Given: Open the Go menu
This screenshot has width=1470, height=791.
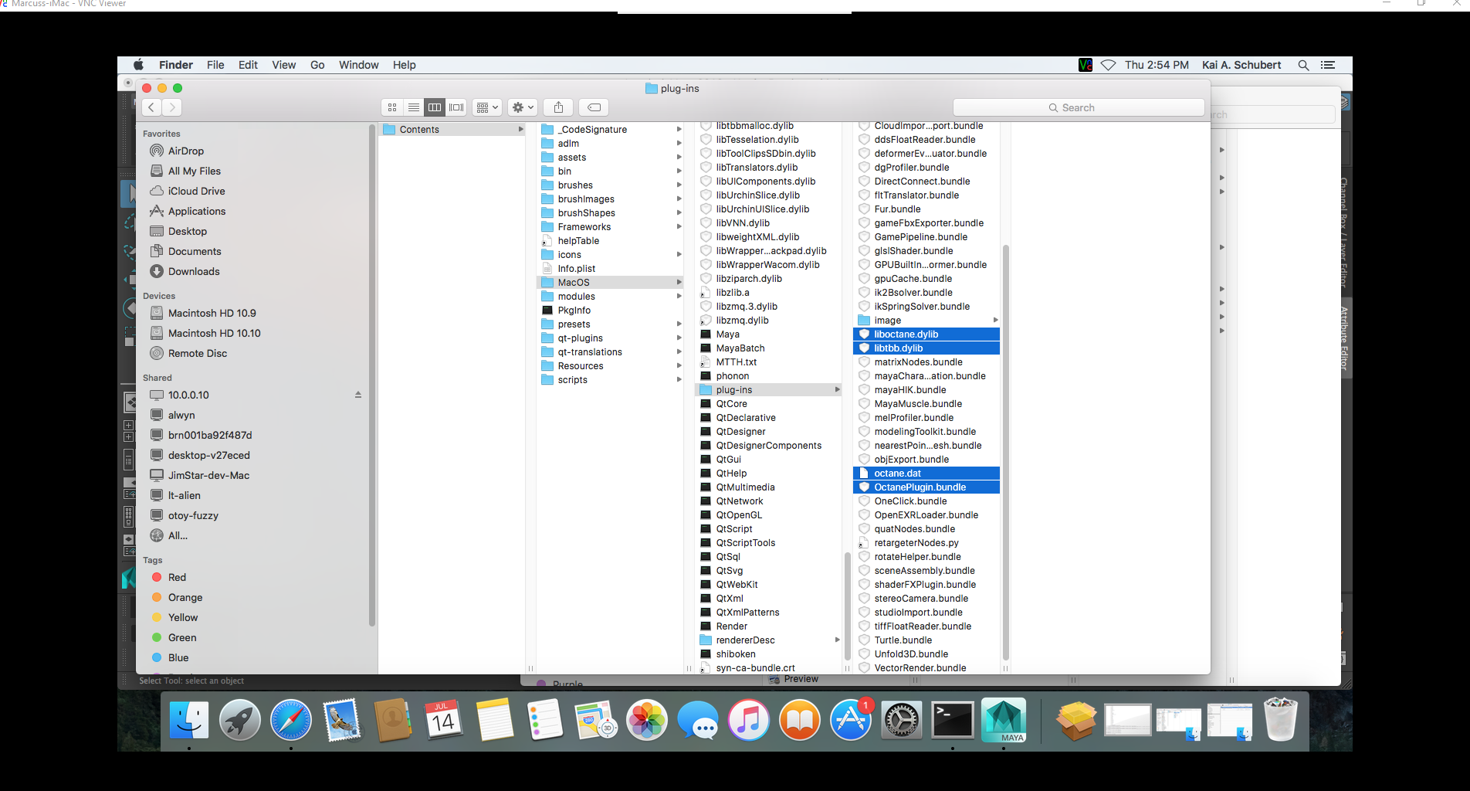Looking at the screenshot, I should pos(317,65).
